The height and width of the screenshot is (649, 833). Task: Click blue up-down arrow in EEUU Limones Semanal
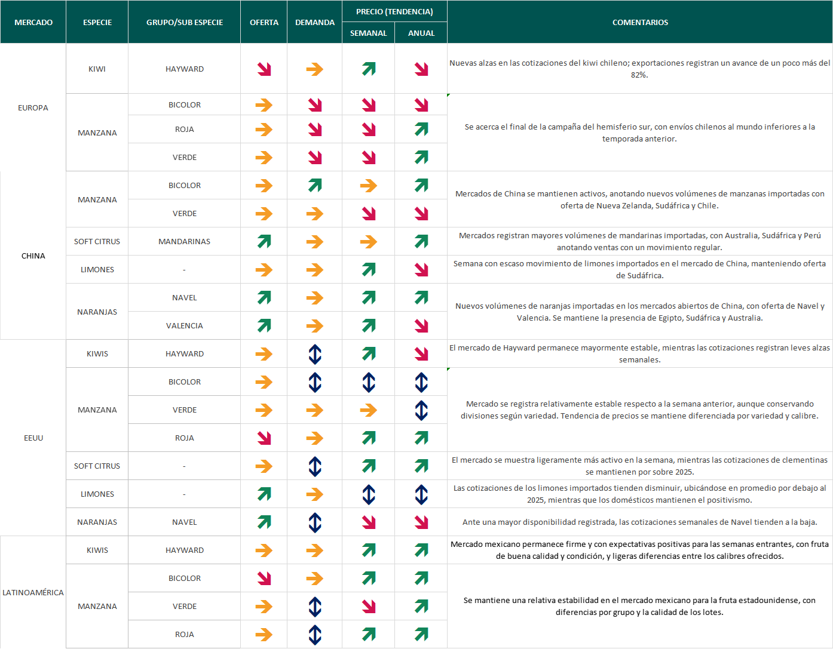point(369,494)
